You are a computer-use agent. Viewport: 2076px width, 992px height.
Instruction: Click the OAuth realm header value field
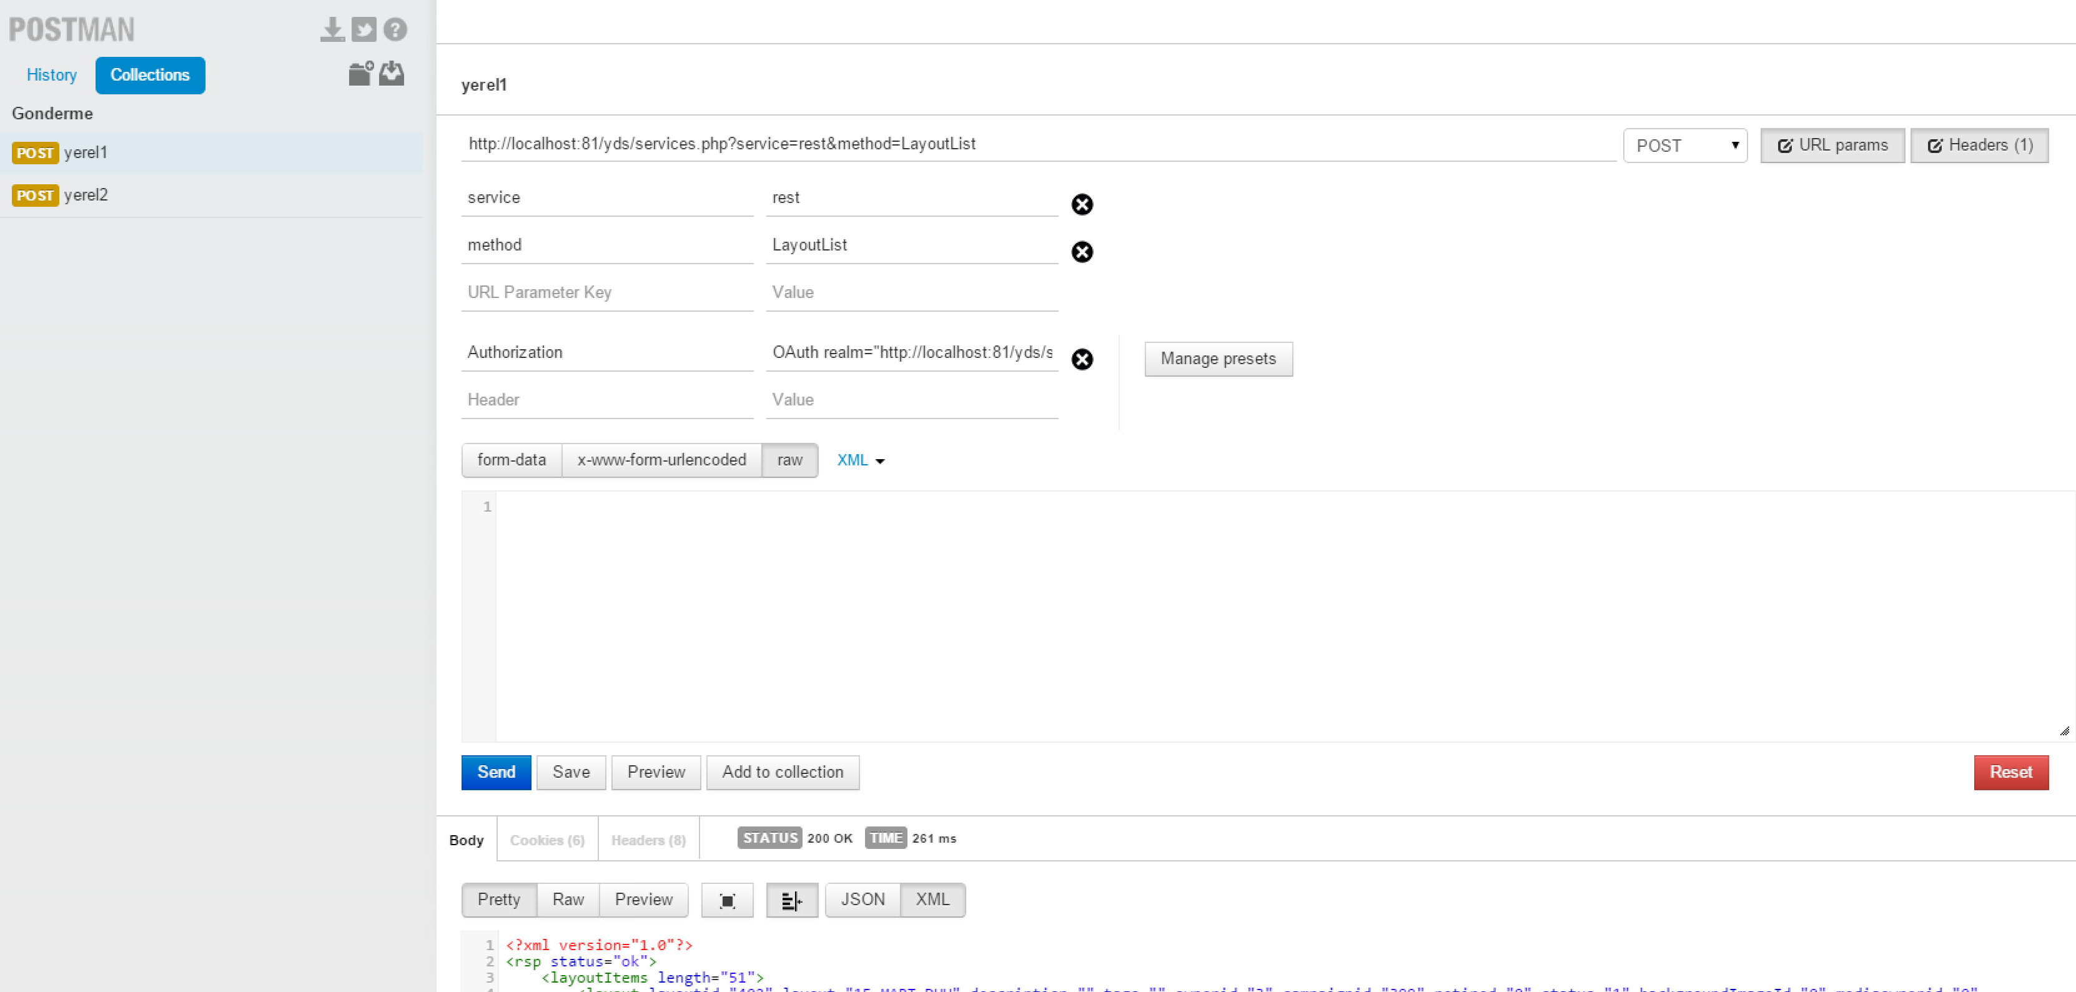click(x=912, y=353)
